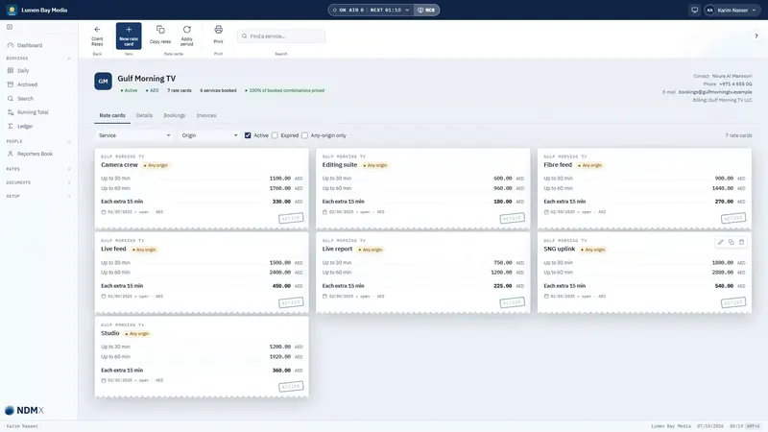This screenshot has width=768, height=432.
Task: Create a new rate card
Action: point(129,36)
